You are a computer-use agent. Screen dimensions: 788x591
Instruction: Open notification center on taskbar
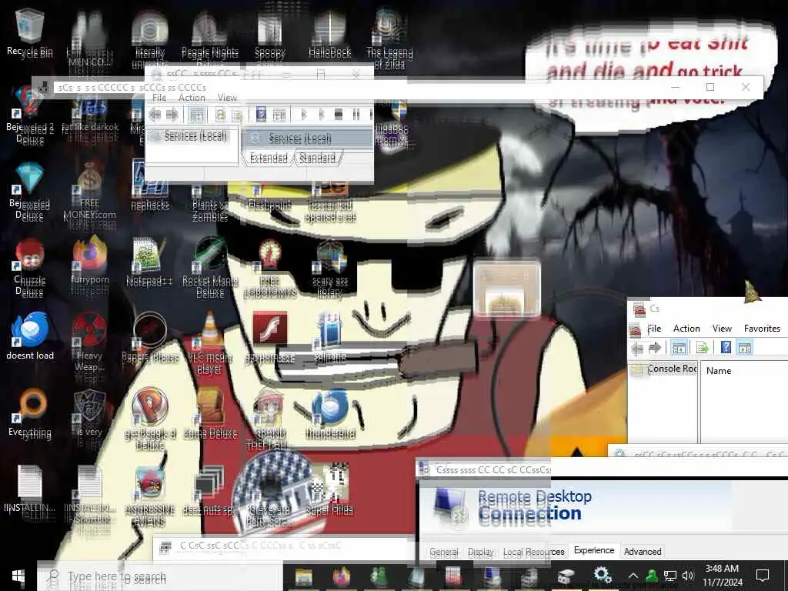[x=763, y=576]
